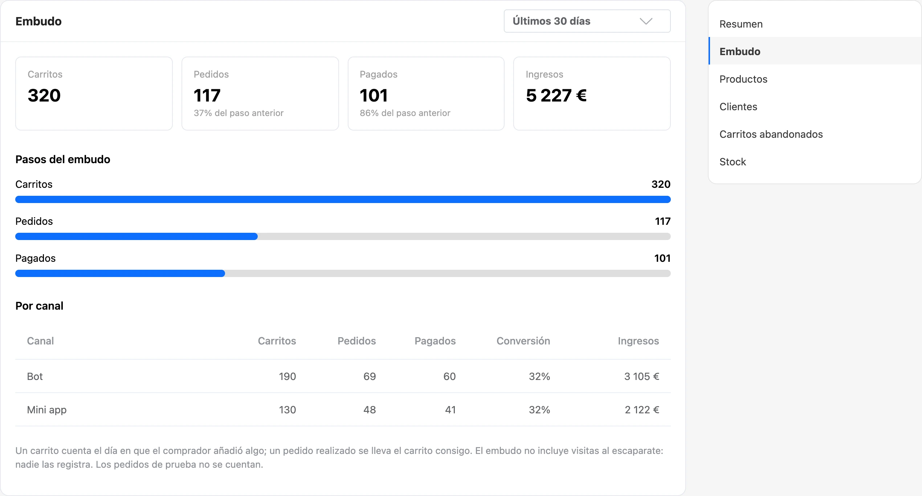Click the 32% conversion value for Bot
Image resolution: width=922 pixels, height=496 pixels.
tap(539, 376)
